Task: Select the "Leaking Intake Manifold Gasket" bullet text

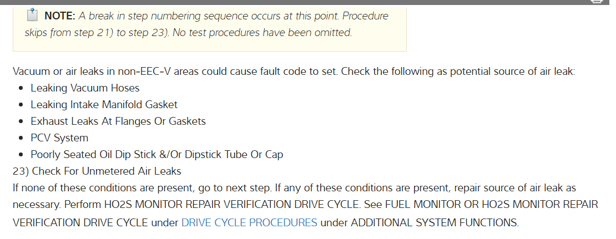Action: pos(104,104)
